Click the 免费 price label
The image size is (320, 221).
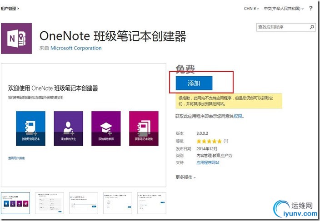click(x=185, y=69)
